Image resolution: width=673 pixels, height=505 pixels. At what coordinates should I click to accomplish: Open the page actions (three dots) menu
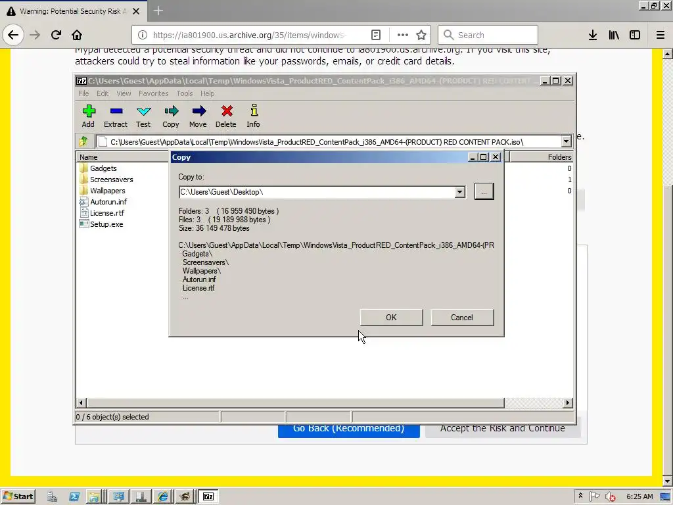point(403,35)
